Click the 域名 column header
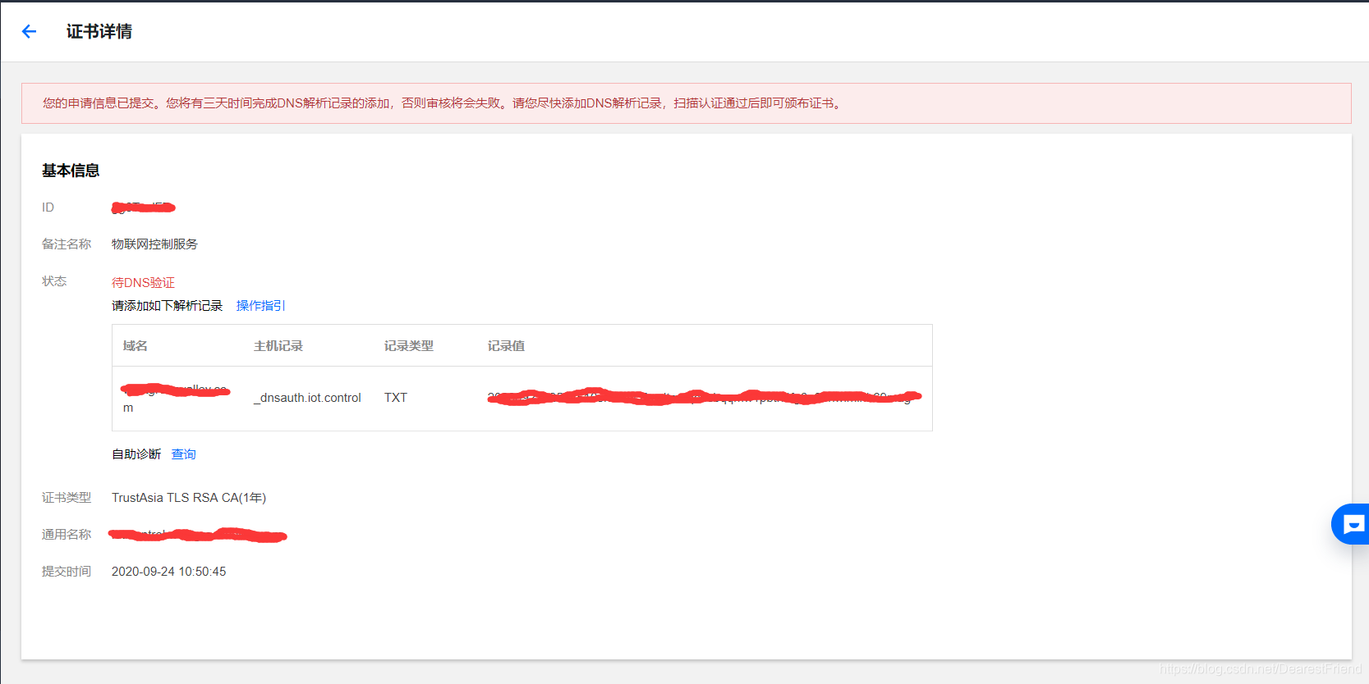 click(x=136, y=345)
